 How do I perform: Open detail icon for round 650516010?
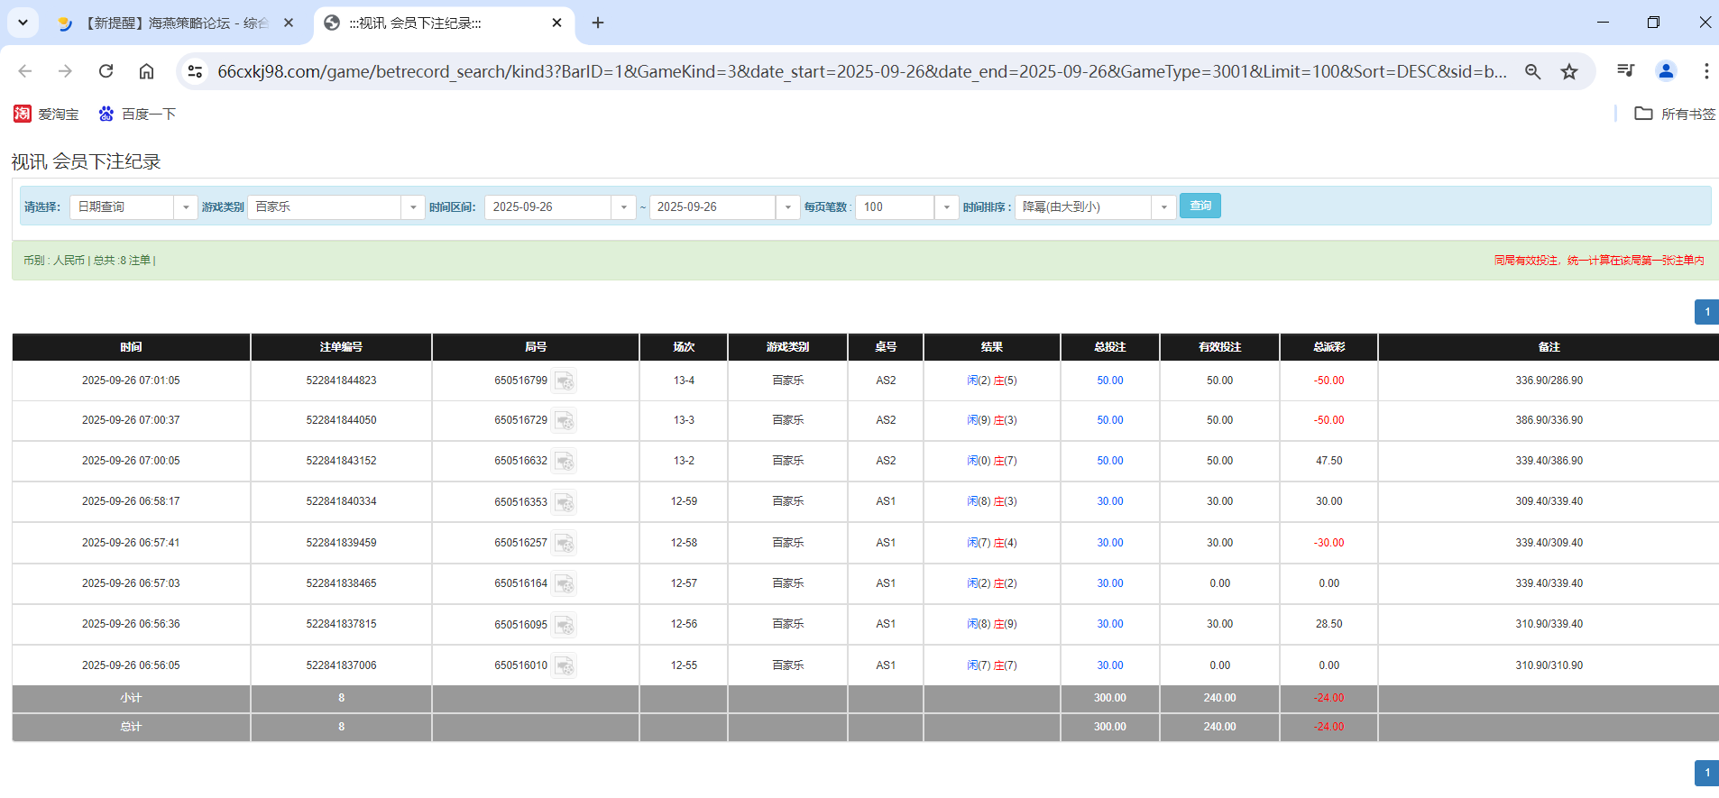tap(564, 666)
